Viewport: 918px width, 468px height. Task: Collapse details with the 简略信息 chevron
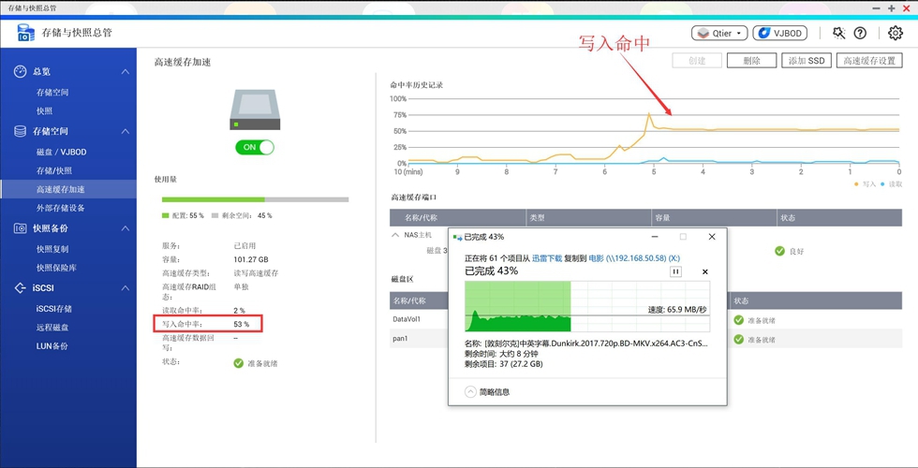[470, 392]
